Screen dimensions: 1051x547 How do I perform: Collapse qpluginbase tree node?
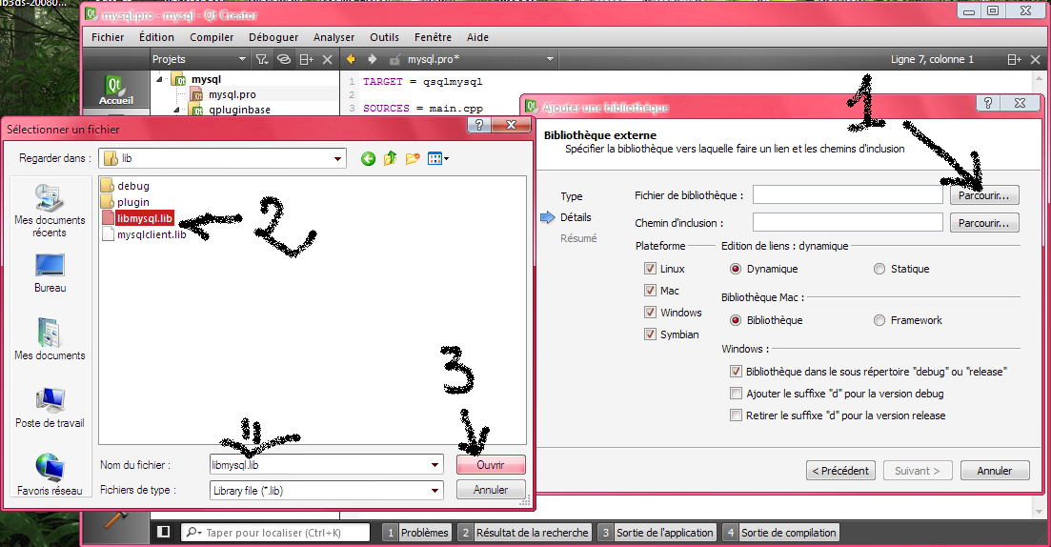[x=176, y=110]
